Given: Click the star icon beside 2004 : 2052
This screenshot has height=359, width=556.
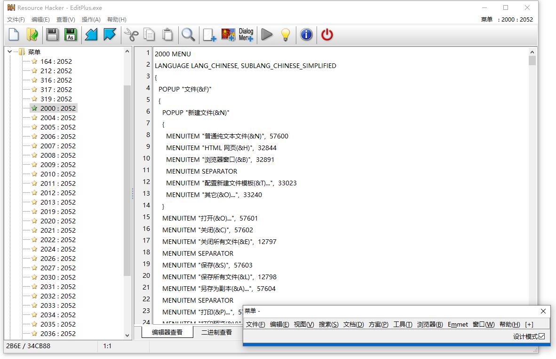Looking at the screenshot, I should tap(34, 117).
